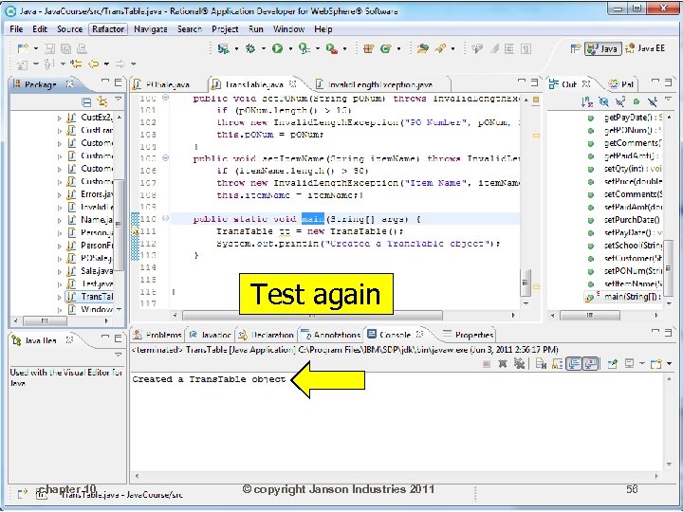Toggle Sort alphabetically in Outline

[587, 101]
